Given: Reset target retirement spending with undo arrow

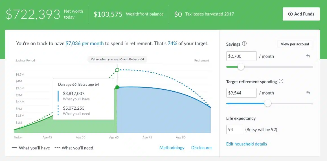Looking at the screenshot, I should coord(308,93).
